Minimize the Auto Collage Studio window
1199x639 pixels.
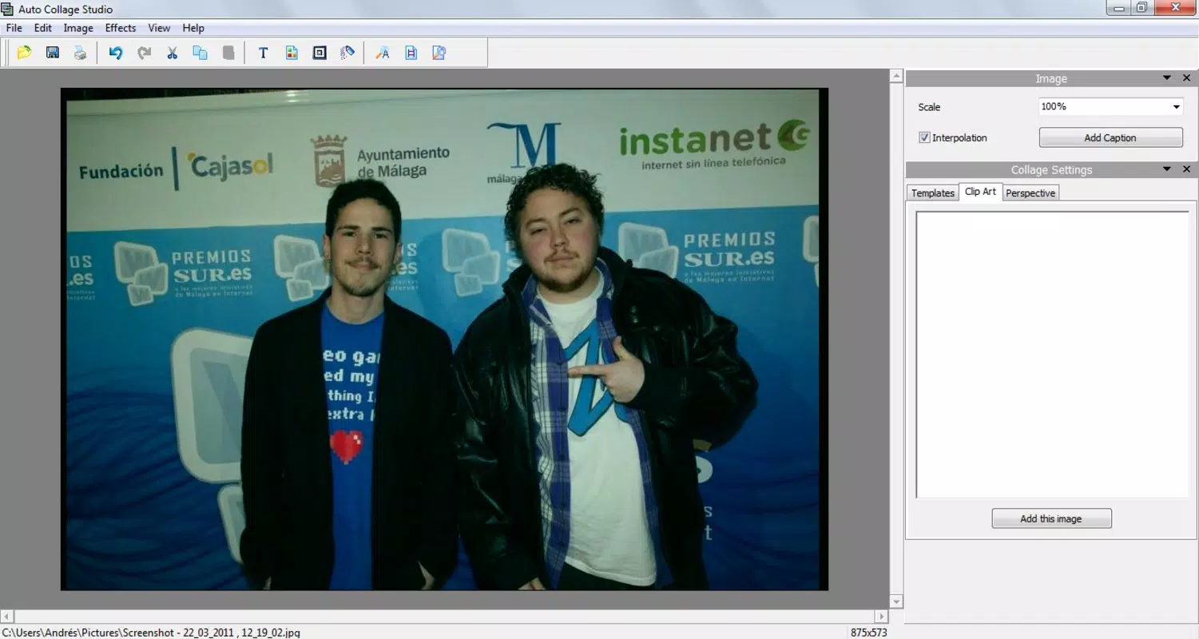click(x=1118, y=8)
